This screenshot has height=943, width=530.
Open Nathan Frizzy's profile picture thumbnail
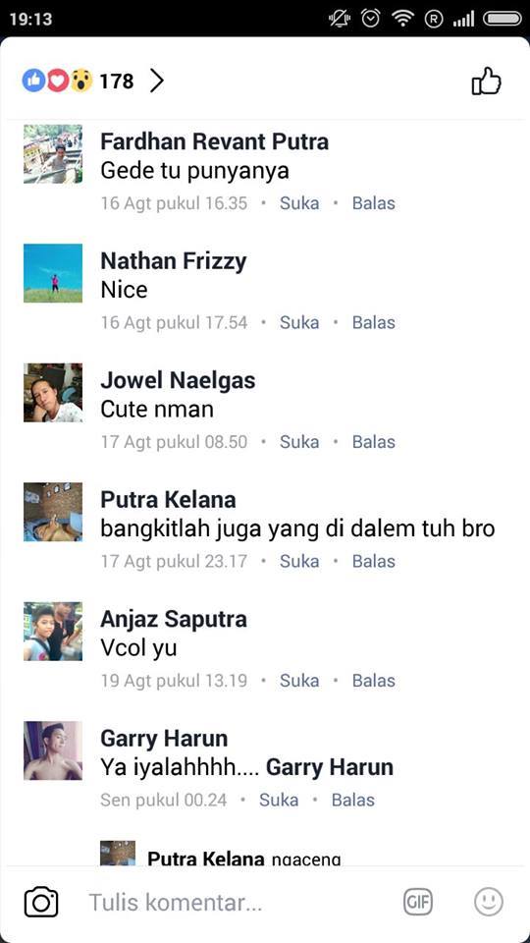click(53, 273)
